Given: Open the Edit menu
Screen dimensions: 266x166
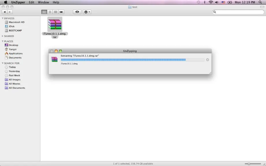Looking at the screenshot, I should coord(31,2).
